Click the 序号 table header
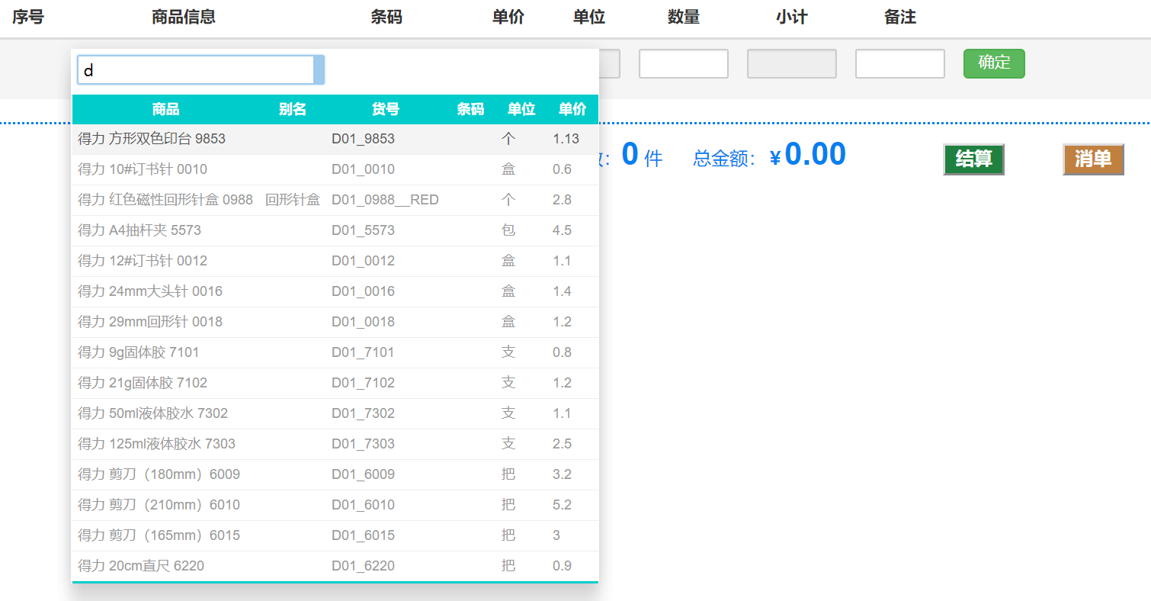1151x601 pixels. pos(28,17)
